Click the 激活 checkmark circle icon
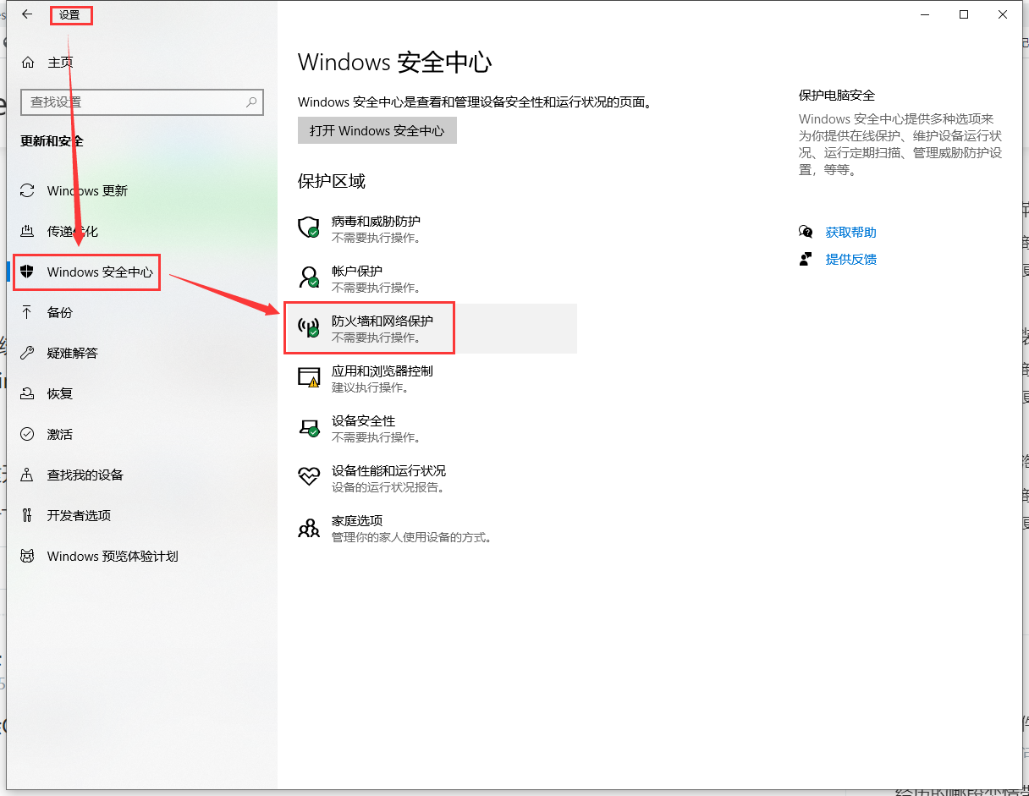The height and width of the screenshot is (796, 1029). tap(28, 435)
